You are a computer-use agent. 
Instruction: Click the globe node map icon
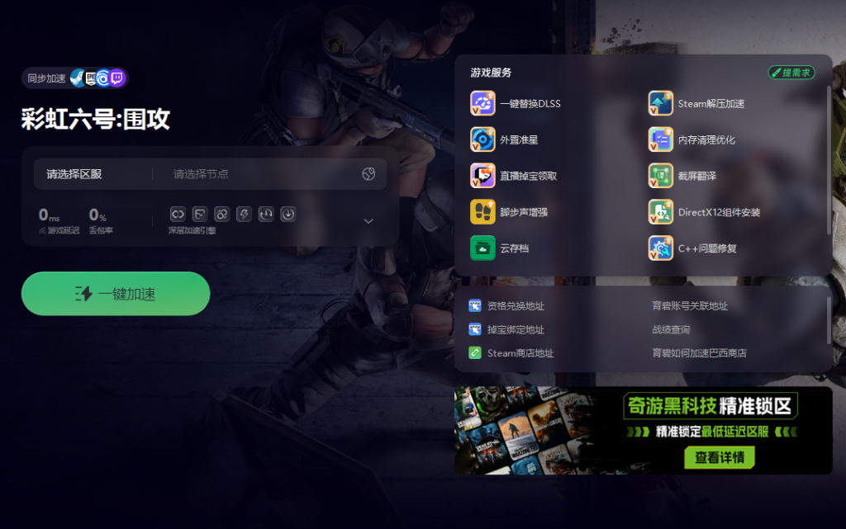368,173
